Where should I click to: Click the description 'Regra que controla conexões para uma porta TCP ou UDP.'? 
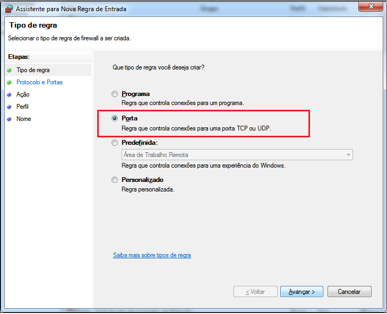click(196, 128)
